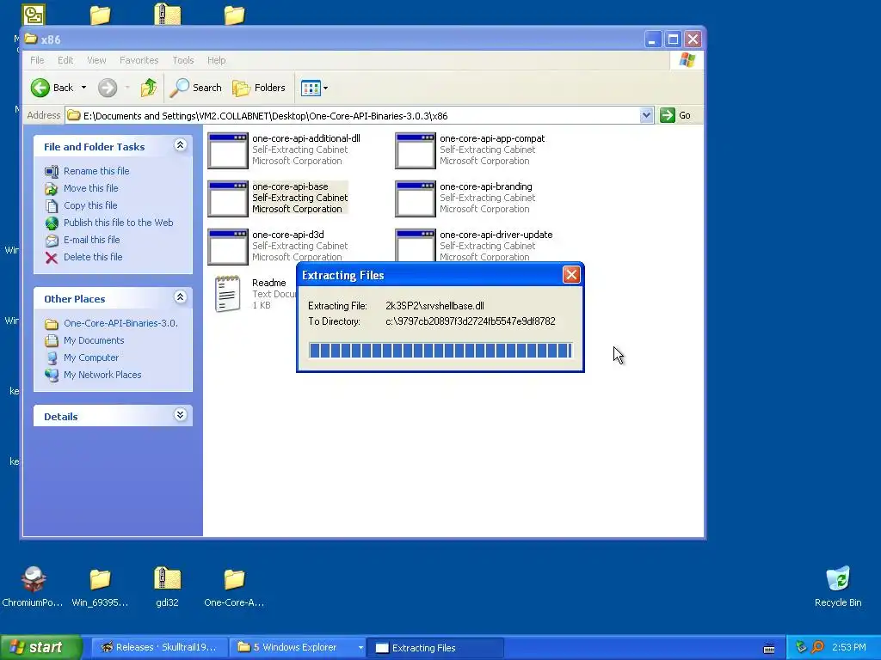Click the keyboard icon near the tray

tap(769, 649)
